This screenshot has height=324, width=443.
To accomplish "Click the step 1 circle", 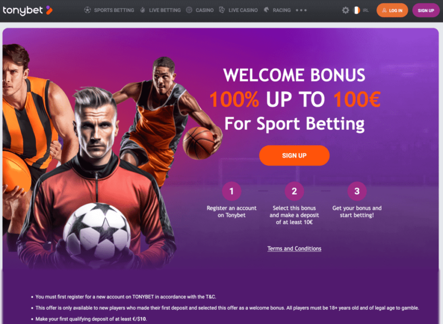I will (231, 191).
